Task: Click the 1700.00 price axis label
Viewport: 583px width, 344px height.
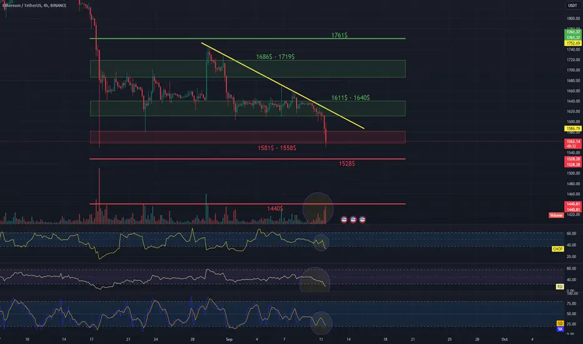Action: (x=573, y=70)
